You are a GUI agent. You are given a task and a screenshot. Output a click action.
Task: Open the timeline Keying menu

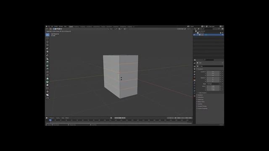click(x=58, y=118)
